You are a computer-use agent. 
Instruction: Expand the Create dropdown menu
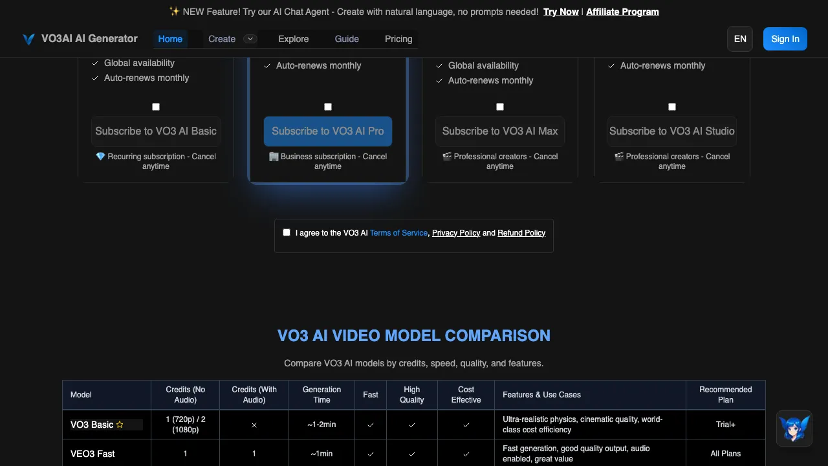click(x=250, y=39)
